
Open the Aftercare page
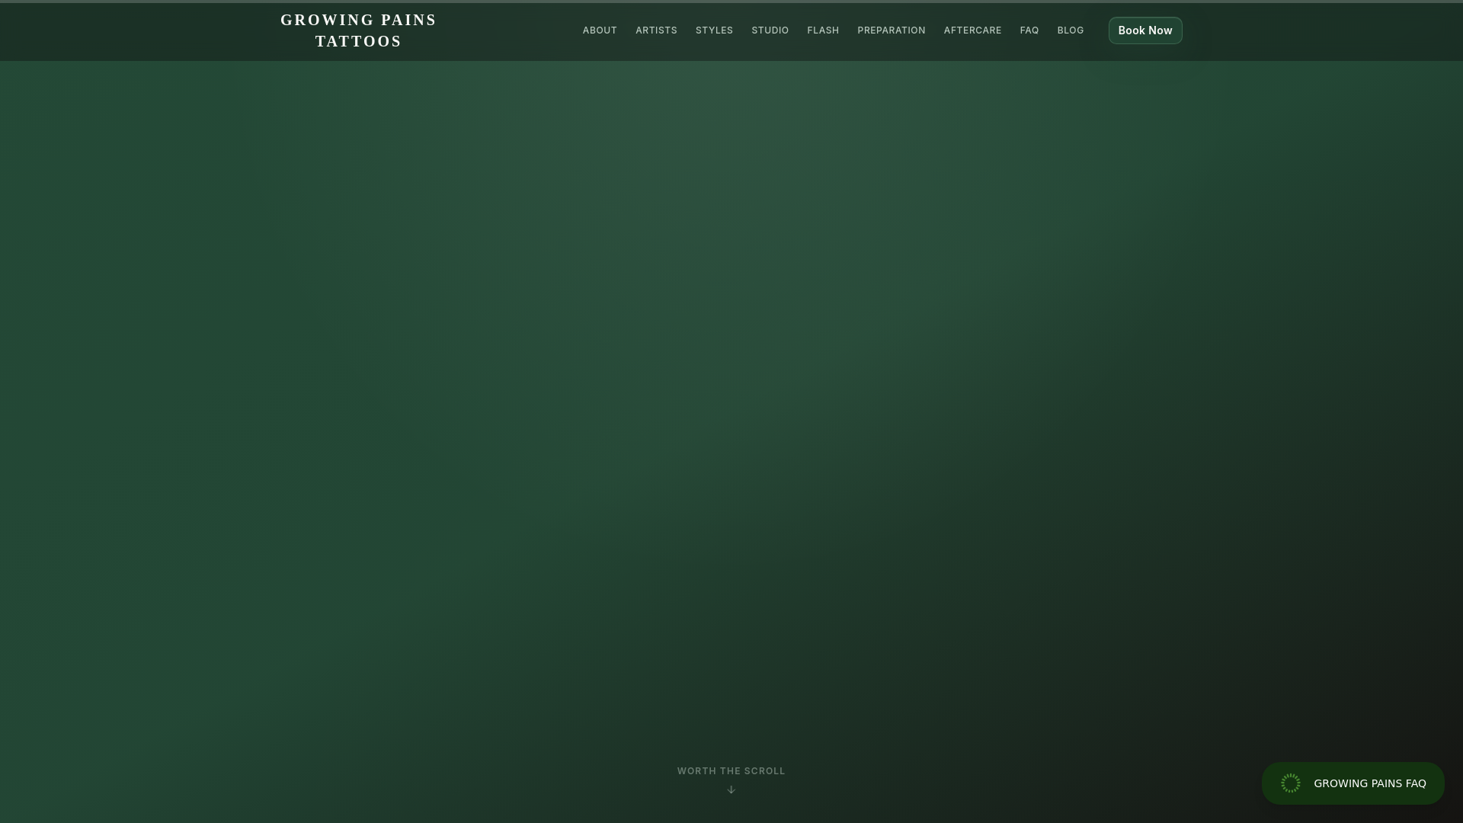tap(972, 30)
